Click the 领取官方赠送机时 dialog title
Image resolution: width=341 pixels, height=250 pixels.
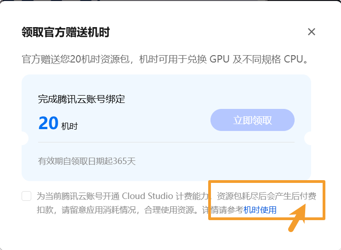pos(66,32)
